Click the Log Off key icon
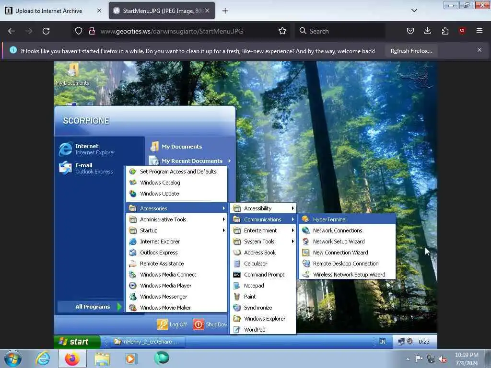491x368 pixels. click(162, 324)
